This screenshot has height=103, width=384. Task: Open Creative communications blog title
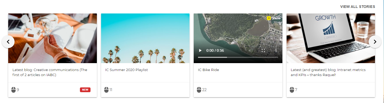click(x=50, y=72)
